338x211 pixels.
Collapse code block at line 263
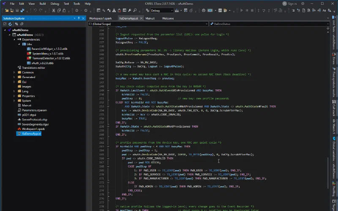(108, 146)
